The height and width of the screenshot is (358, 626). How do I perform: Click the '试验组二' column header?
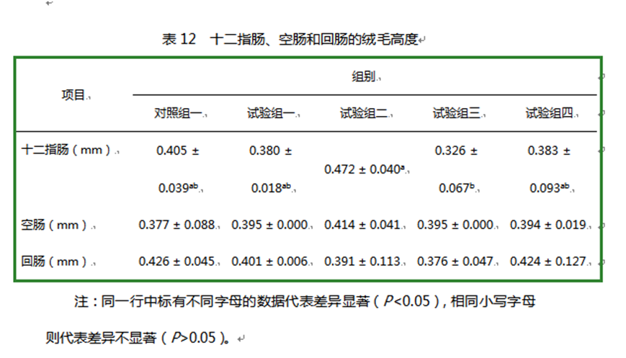(x=364, y=113)
